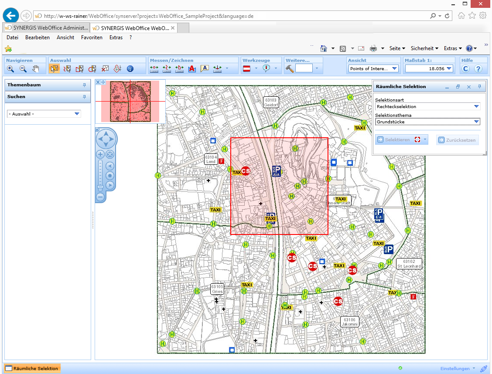Open the Selektionsart dropdown showing Rechteckselektion
492x374 pixels.
(476, 107)
